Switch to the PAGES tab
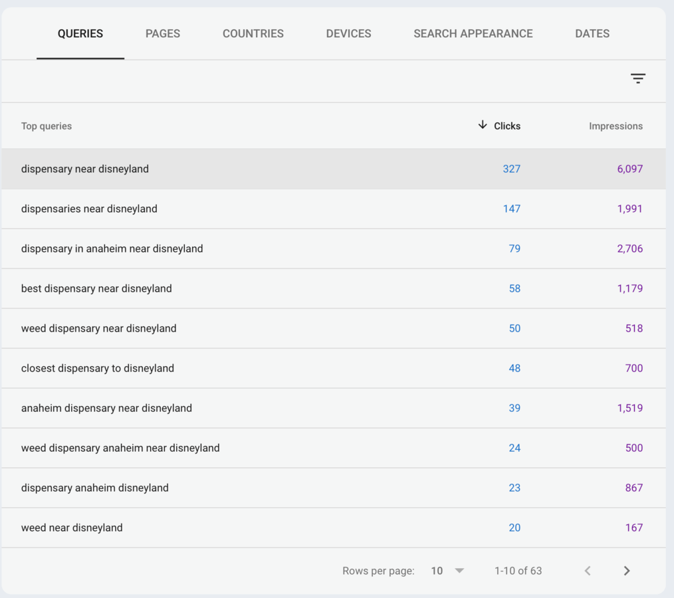 tap(162, 33)
